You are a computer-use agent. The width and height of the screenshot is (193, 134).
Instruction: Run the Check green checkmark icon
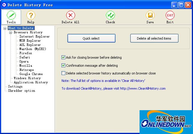coord(110,17)
